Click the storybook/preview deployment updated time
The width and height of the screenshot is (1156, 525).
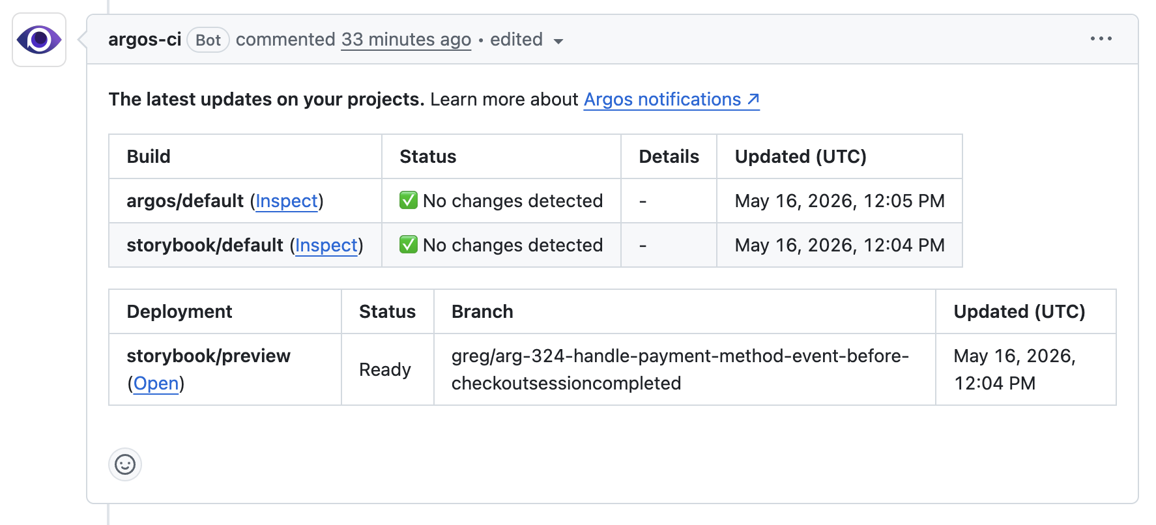1015,369
